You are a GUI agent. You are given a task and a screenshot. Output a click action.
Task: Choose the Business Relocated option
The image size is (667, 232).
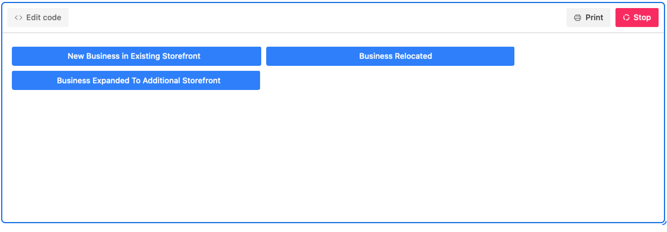(390, 56)
